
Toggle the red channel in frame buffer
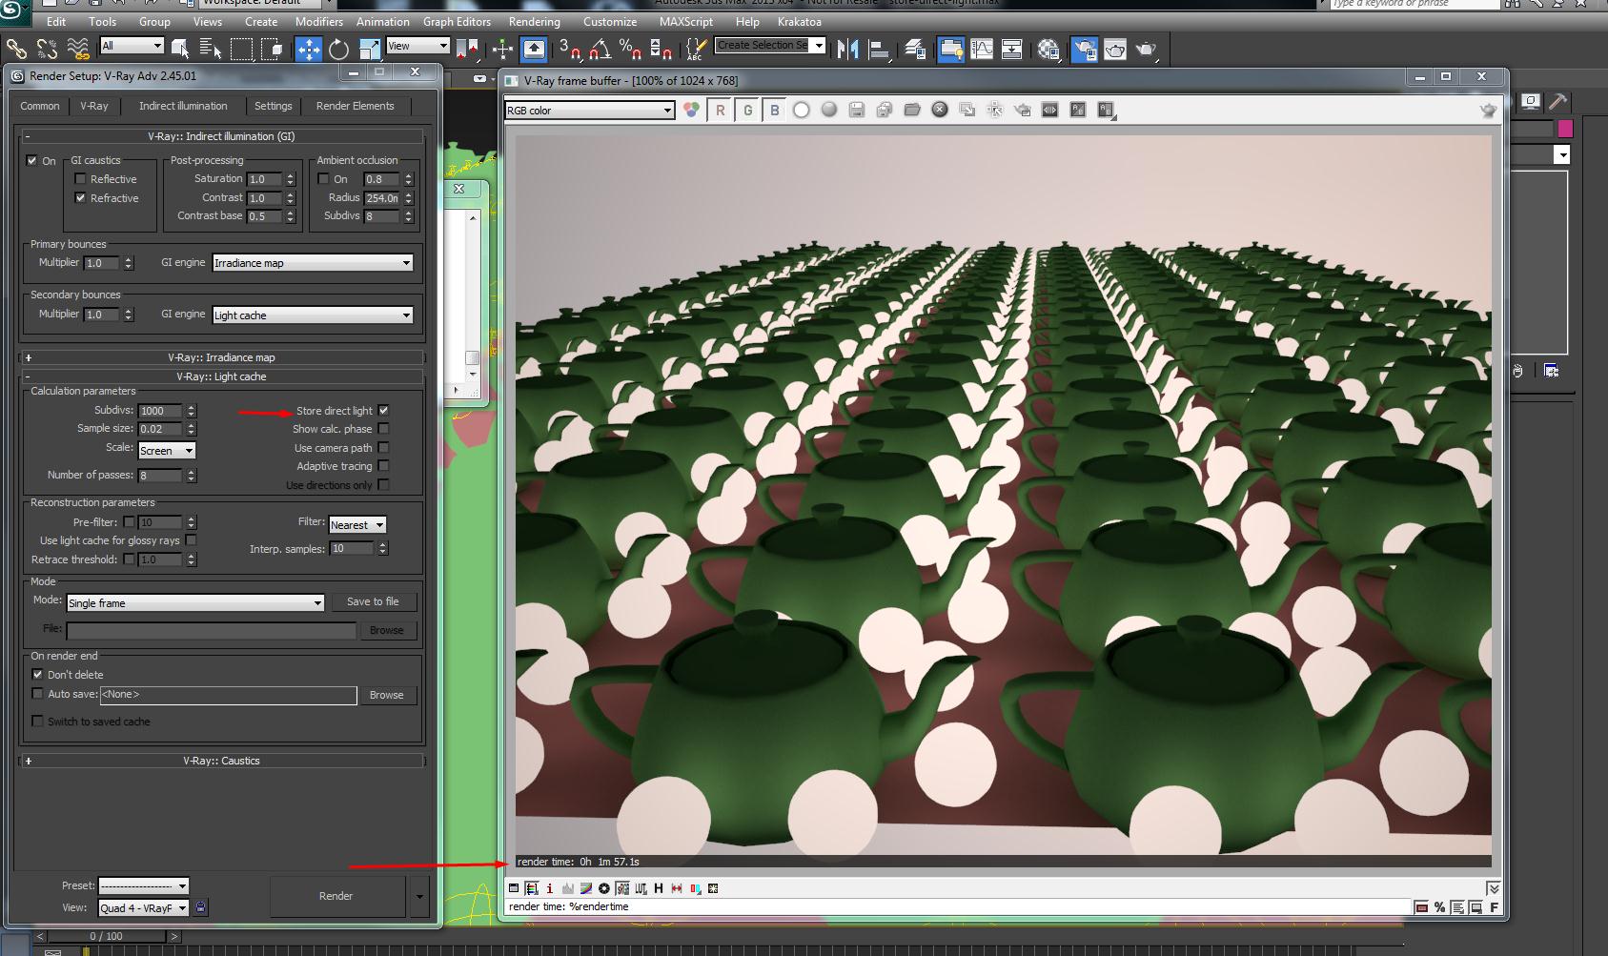[x=720, y=111]
